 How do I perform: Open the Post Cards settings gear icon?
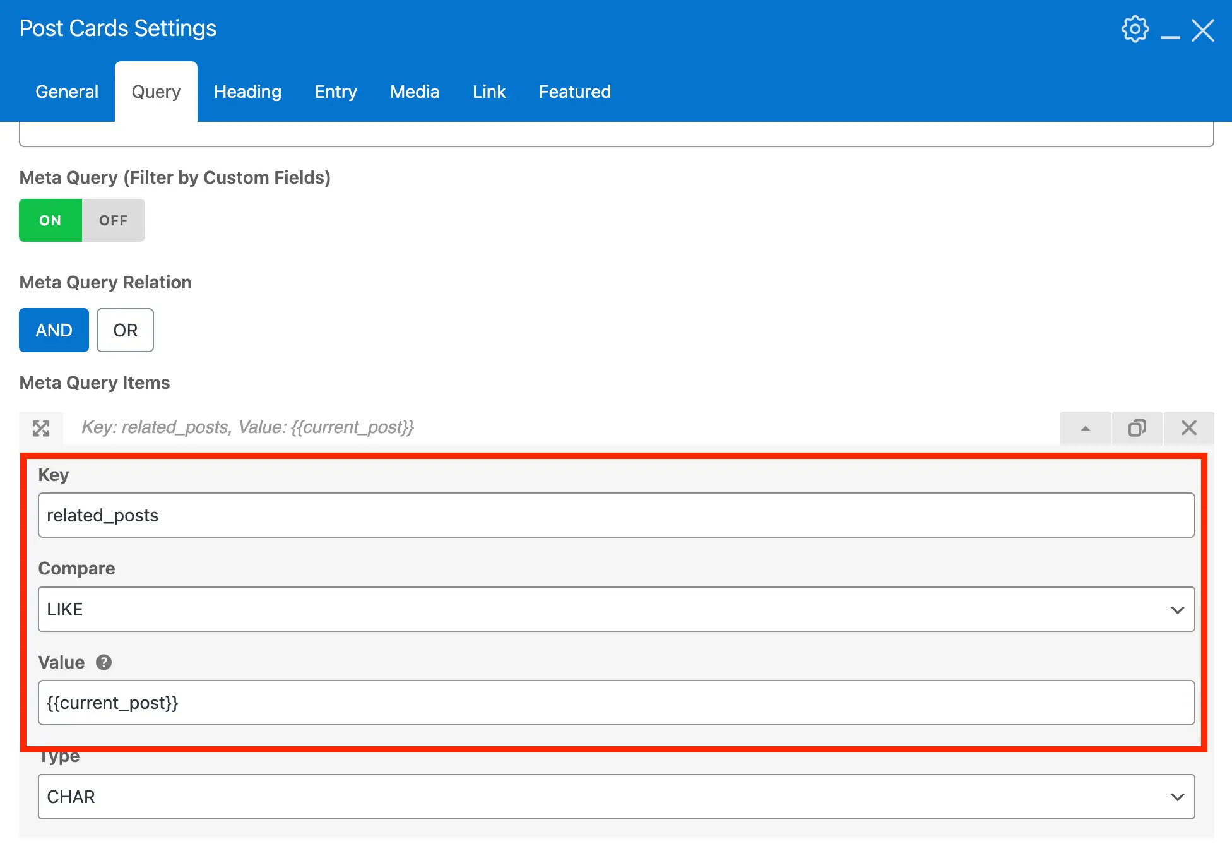(1135, 29)
